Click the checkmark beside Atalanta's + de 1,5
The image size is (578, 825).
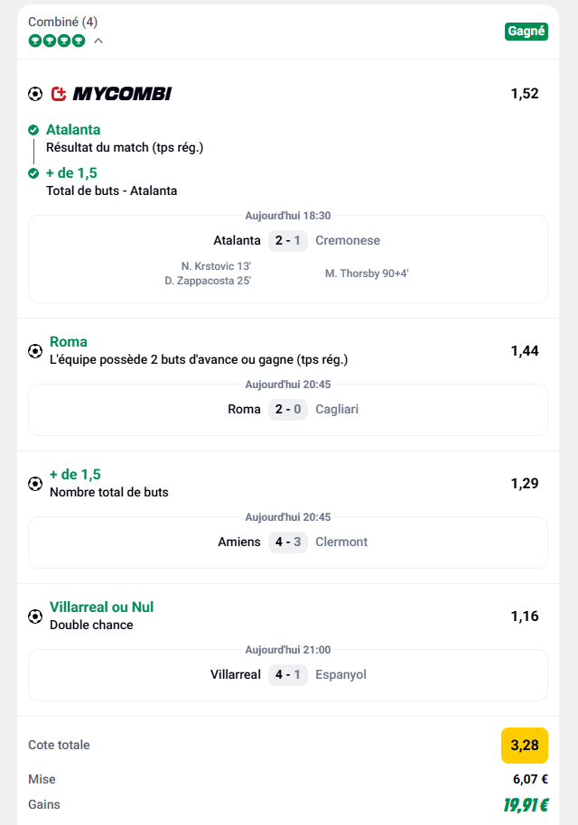(33, 172)
